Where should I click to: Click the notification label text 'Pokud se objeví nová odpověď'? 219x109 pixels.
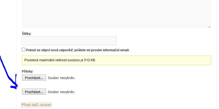pos(50,50)
